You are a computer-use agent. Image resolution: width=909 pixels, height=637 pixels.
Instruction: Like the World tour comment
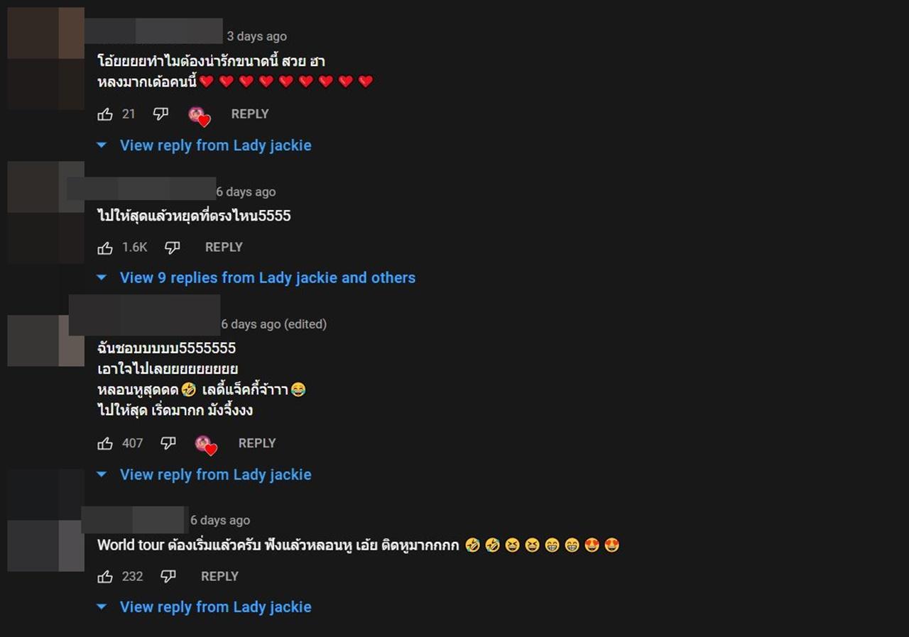tap(105, 577)
